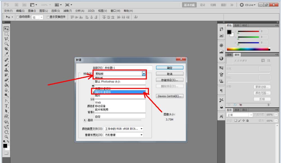
Task: Select the Lasso tool
Action: click(x=6, y=39)
